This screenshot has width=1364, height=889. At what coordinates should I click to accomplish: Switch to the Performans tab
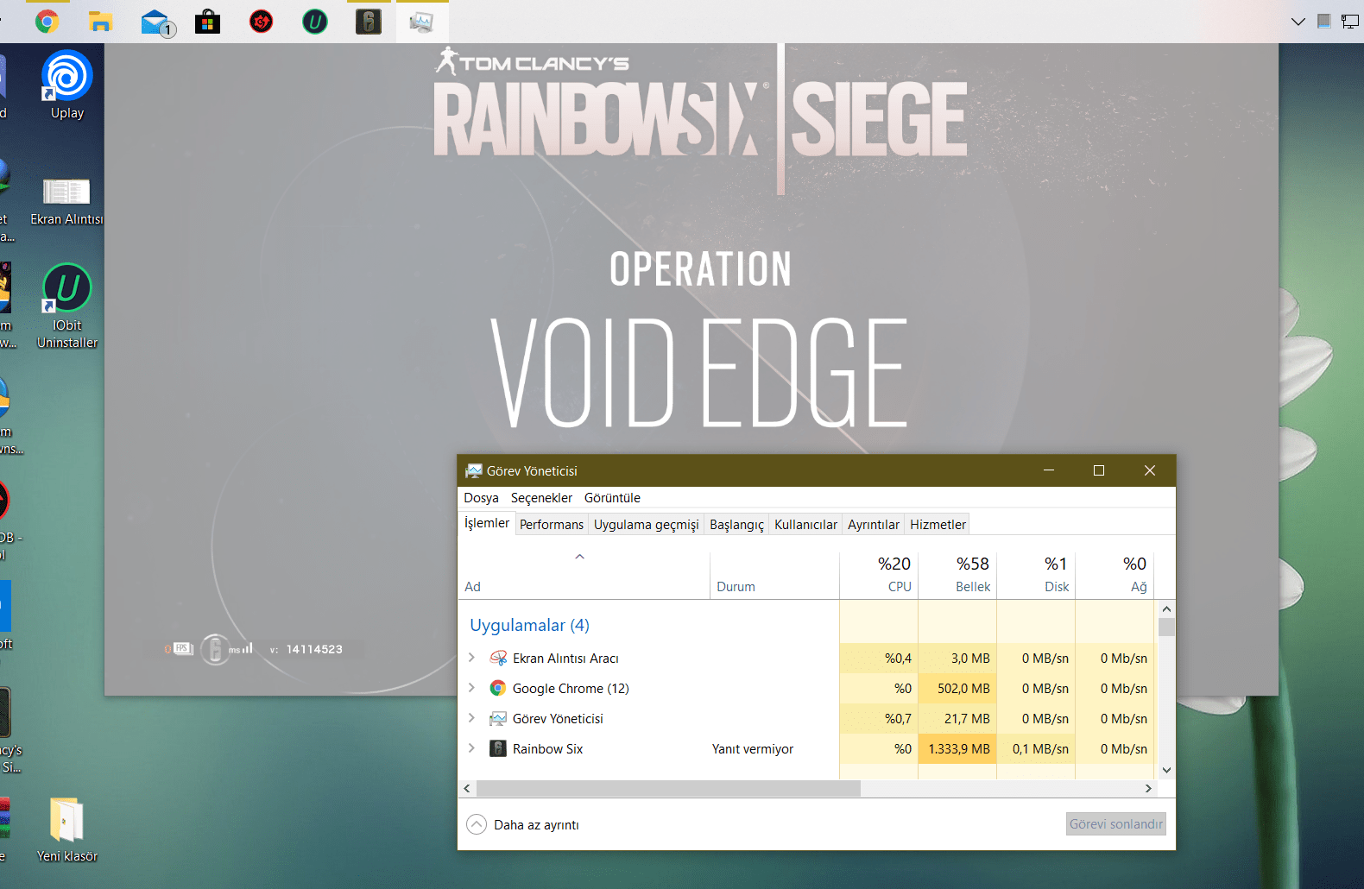pyautogui.click(x=552, y=525)
